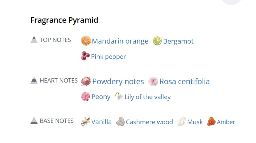Click the pink Peony flower icon
Image resolution: width=256 pixels, height=143 pixels.
coord(86,96)
